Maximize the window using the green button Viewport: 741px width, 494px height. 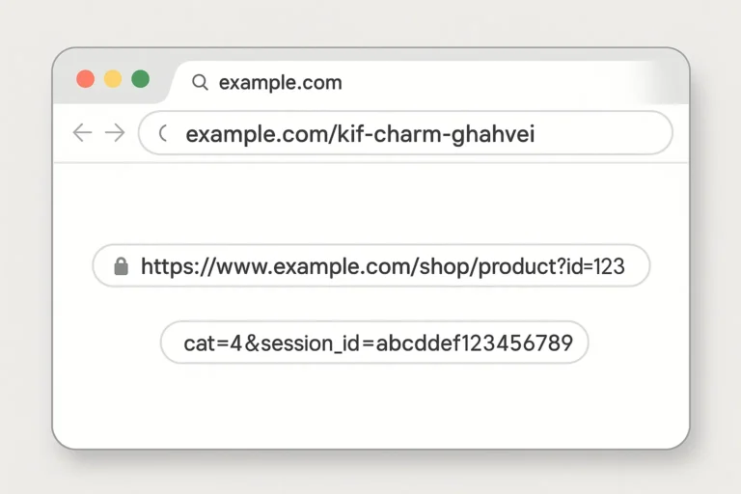click(141, 79)
